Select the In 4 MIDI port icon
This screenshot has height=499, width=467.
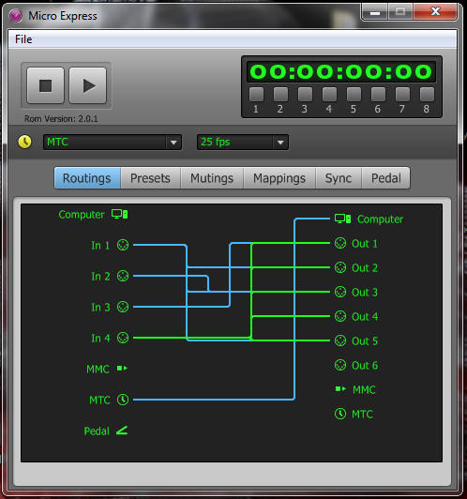click(x=123, y=338)
